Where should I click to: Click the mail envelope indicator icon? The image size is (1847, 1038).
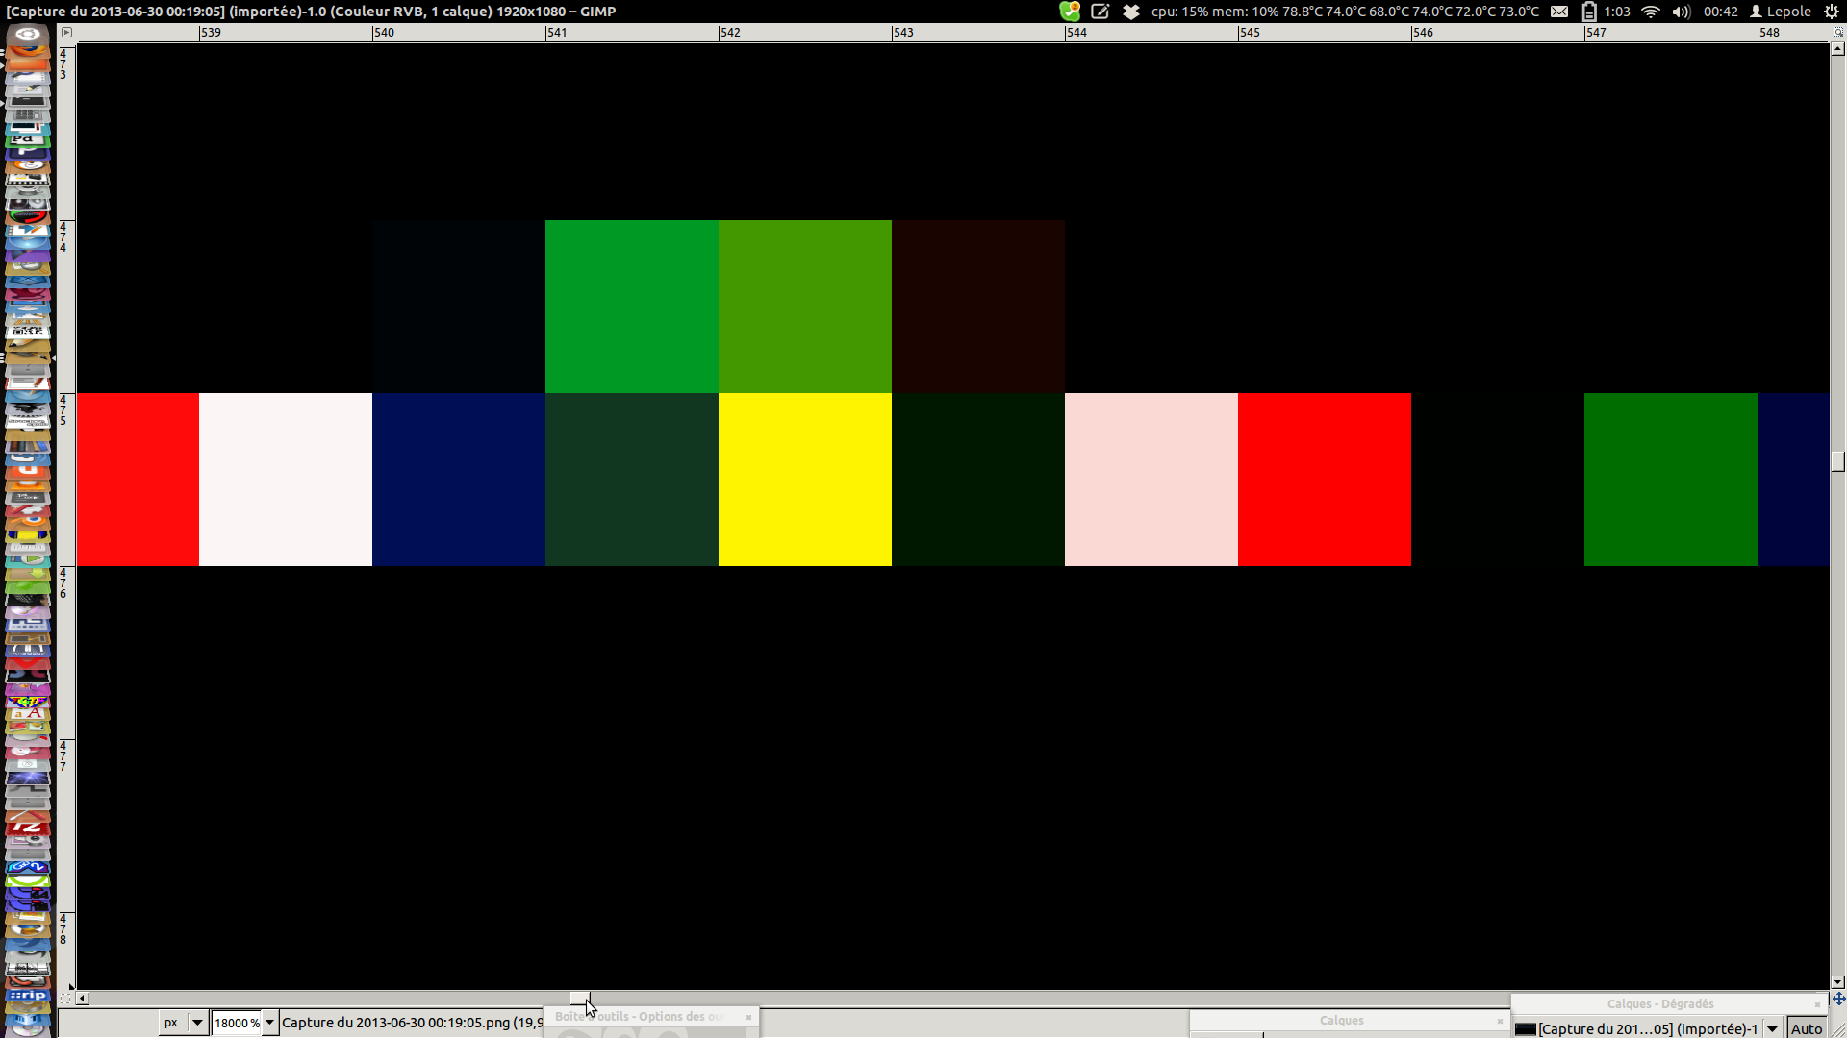pyautogui.click(x=1559, y=12)
